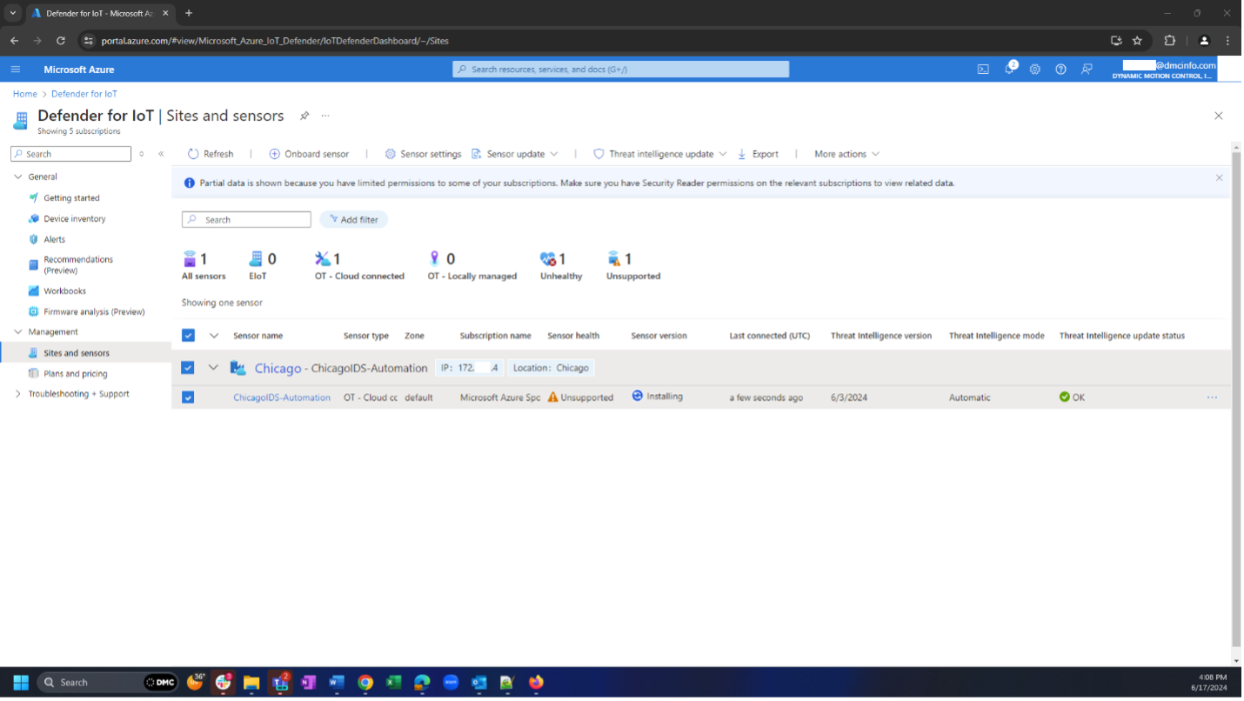Filter by OT - Cloud connected tile
Viewport: 1244px width, 701px height.
(359, 265)
